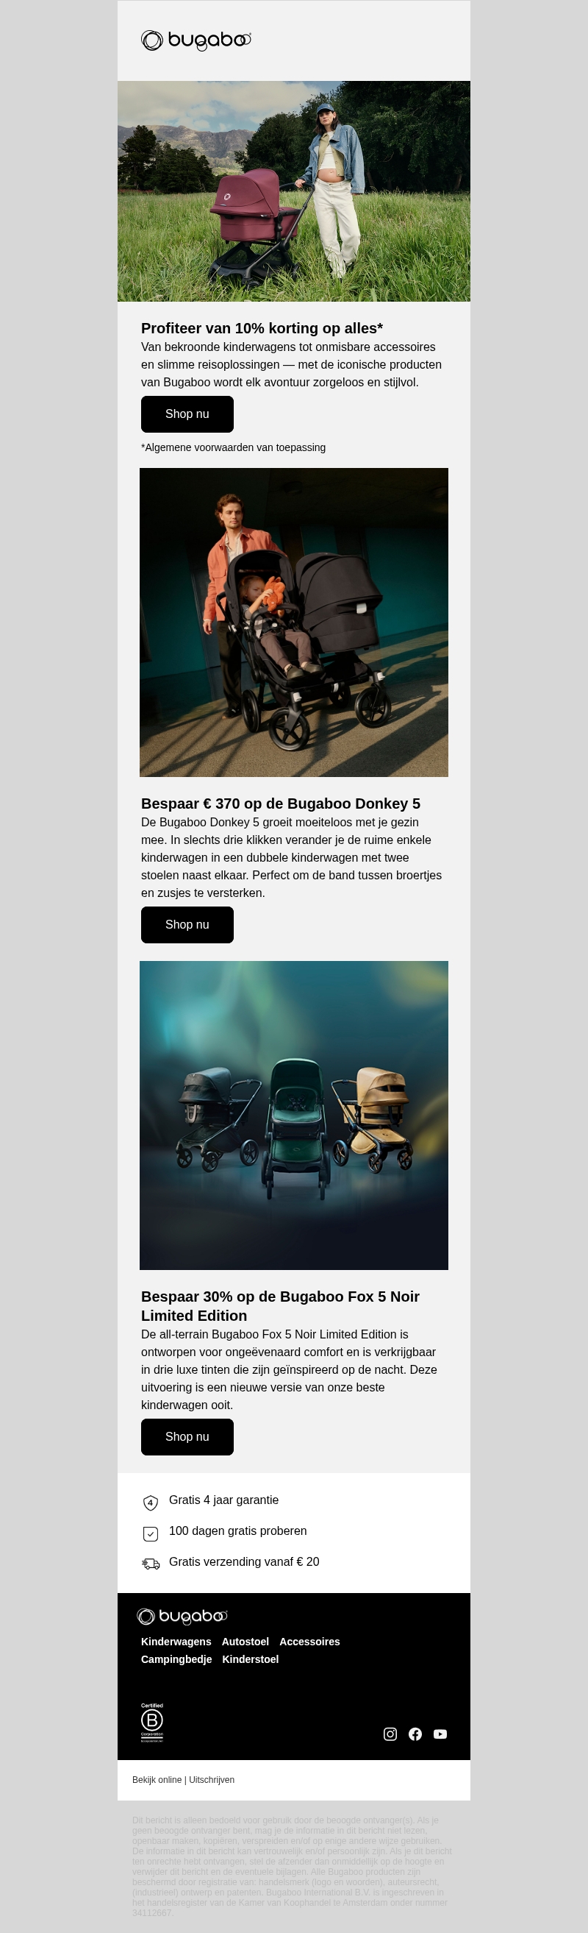Click the white Bugaboo logo in footer
The image size is (588, 1933).
(182, 1616)
